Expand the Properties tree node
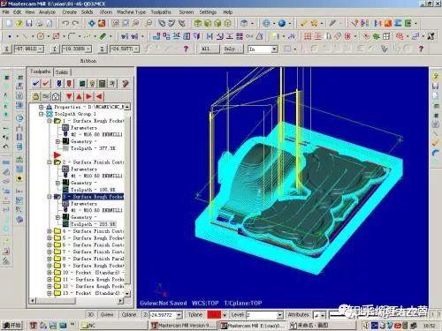The height and width of the screenshot is (331, 442). (42, 107)
